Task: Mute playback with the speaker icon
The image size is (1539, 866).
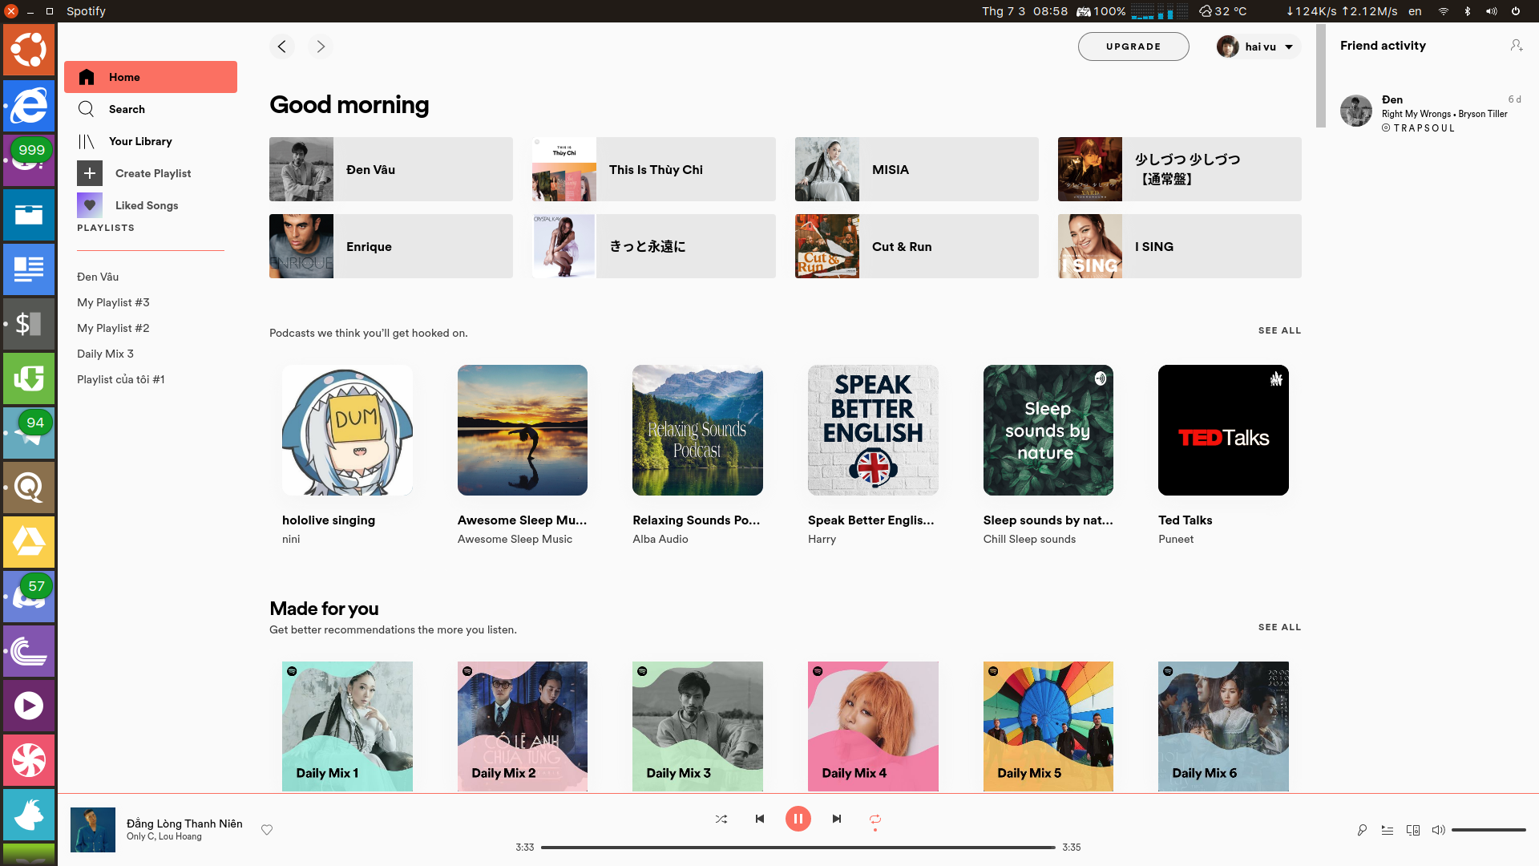Action: point(1439,830)
